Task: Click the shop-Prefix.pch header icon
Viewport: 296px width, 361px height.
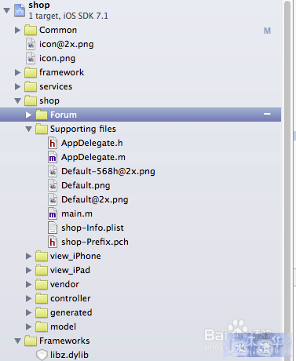Action: (53, 242)
